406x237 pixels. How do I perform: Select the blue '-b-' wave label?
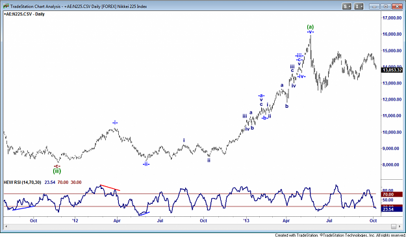click(264, 118)
